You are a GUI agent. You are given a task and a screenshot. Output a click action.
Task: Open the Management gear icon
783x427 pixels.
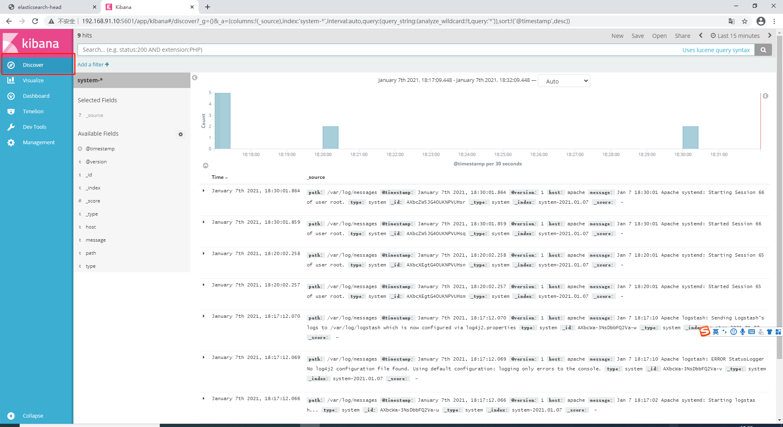pyautogui.click(x=11, y=142)
